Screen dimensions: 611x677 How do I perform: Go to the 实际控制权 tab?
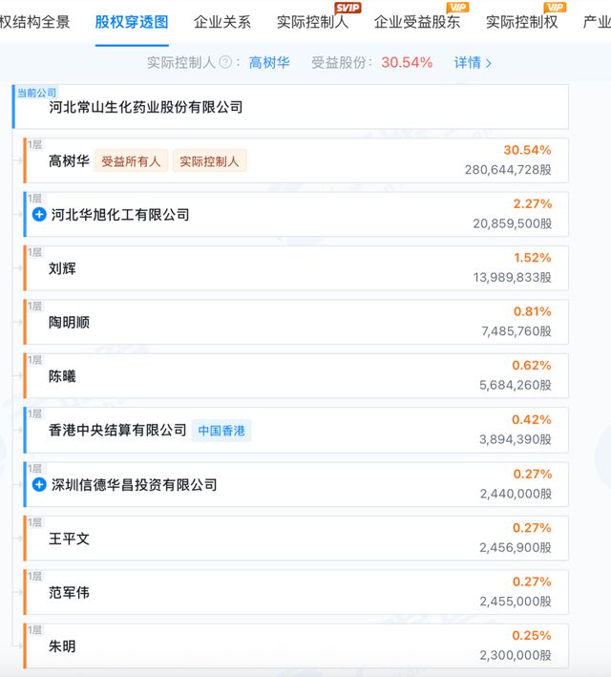click(521, 22)
